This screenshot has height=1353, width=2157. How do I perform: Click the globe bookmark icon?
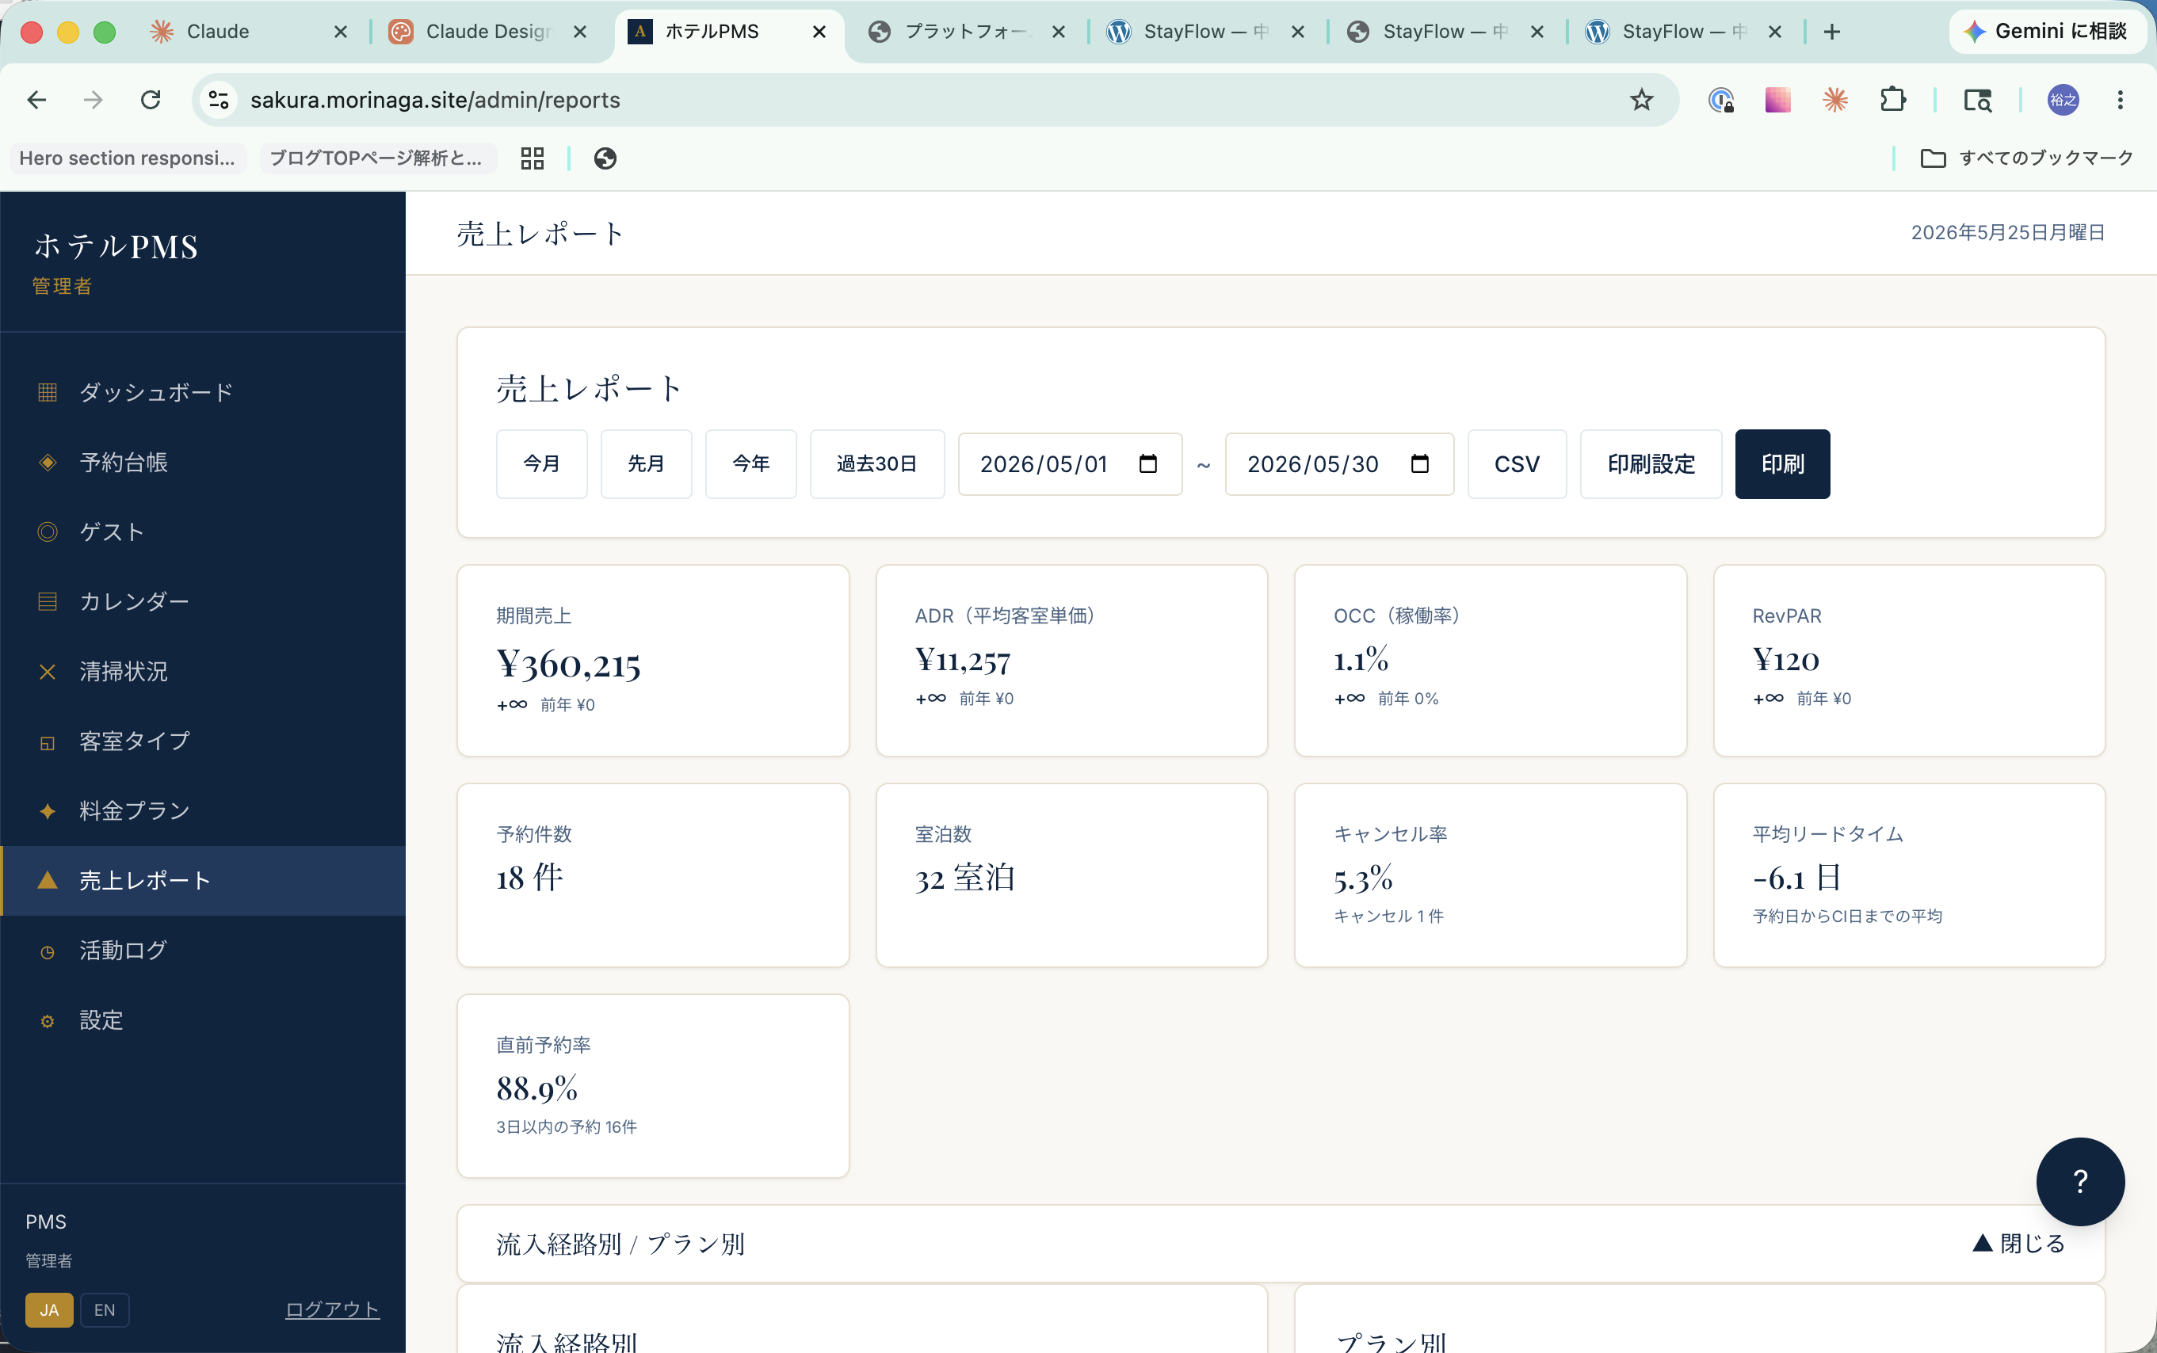coord(605,158)
